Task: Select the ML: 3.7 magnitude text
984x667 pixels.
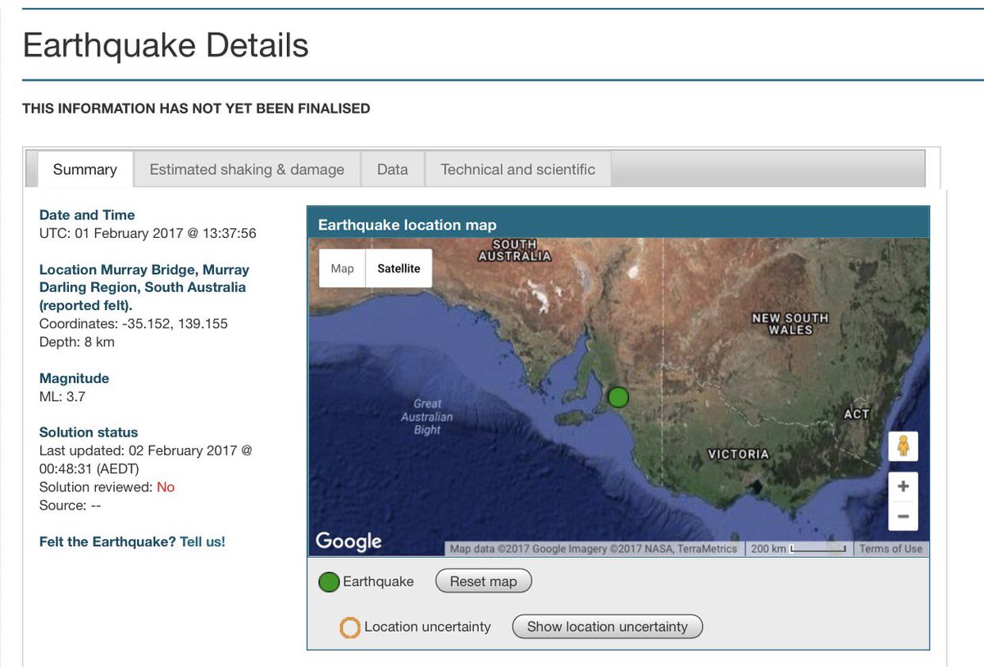Action: coord(62,396)
